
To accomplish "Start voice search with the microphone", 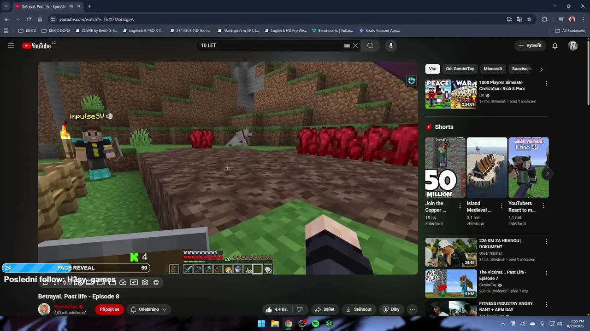I will point(391,46).
